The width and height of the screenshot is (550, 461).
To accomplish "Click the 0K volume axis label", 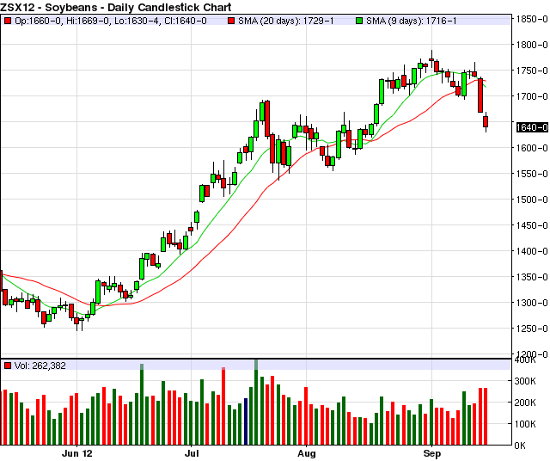I will pyautogui.click(x=520, y=446).
